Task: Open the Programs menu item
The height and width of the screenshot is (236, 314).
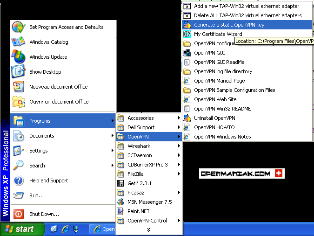Action: (63, 121)
